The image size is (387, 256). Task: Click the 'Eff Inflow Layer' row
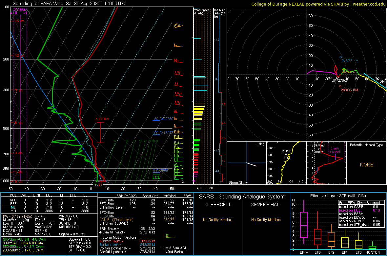tap(146, 208)
